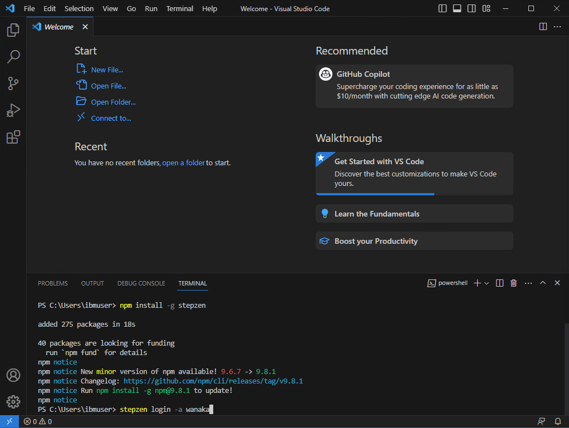This screenshot has width=569, height=428.
Task: Close the Welcome editor tab
Action: [x=85, y=27]
